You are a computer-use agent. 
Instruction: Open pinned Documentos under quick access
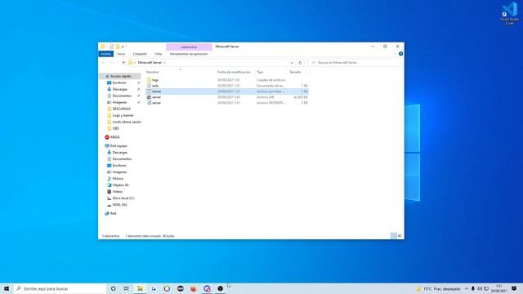pyautogui.click(x=122, y=96)
